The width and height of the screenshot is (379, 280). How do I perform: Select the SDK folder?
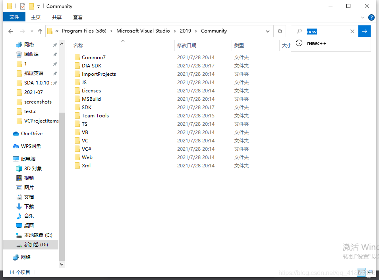[83, 107]
